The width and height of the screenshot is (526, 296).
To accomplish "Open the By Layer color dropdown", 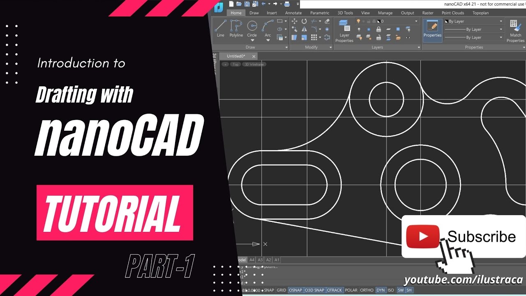I will pos(473,21).
